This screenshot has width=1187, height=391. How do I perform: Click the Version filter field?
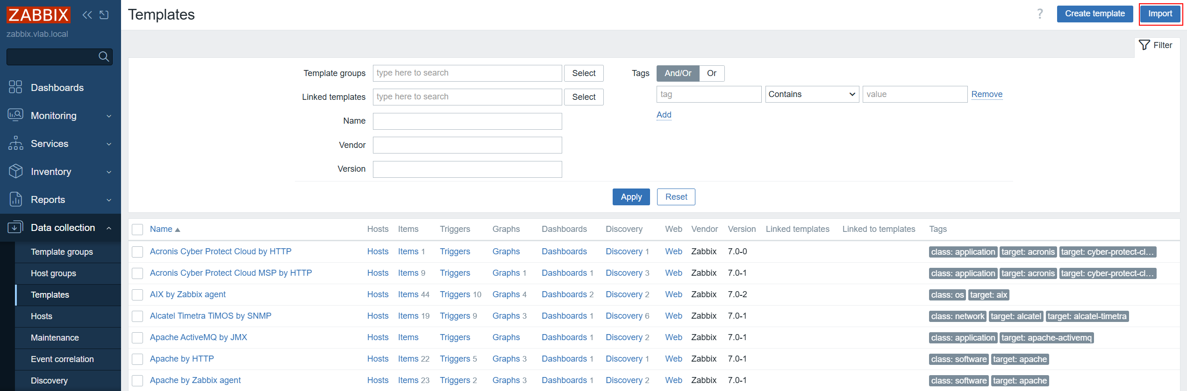[x=467, y=169]
